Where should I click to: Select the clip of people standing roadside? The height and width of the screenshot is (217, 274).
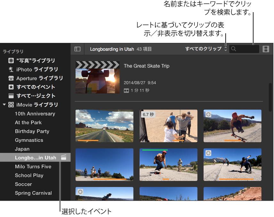[104, 165]
